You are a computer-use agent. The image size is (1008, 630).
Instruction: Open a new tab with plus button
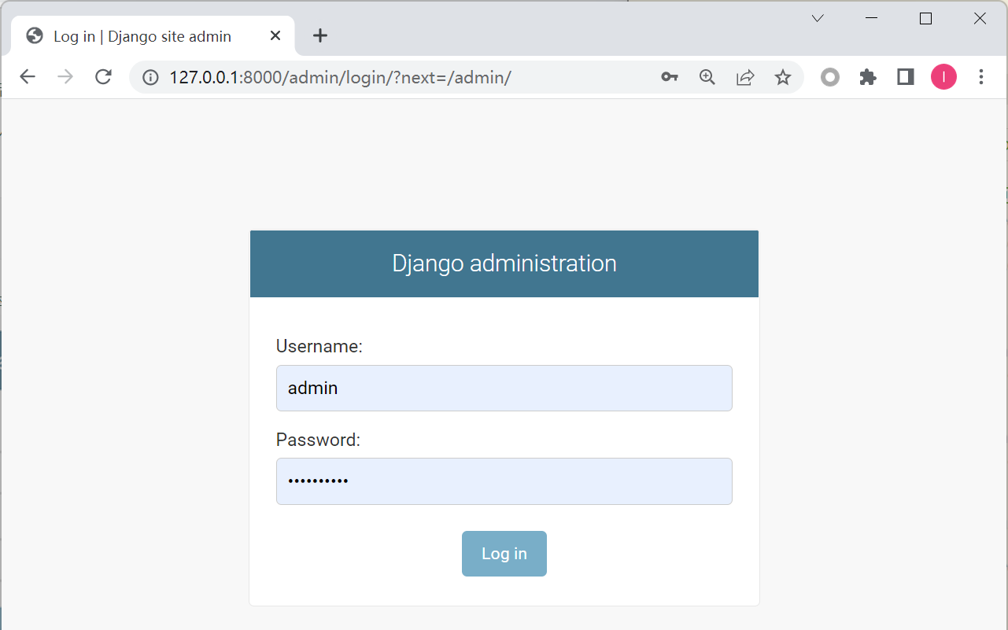(320, 35)
